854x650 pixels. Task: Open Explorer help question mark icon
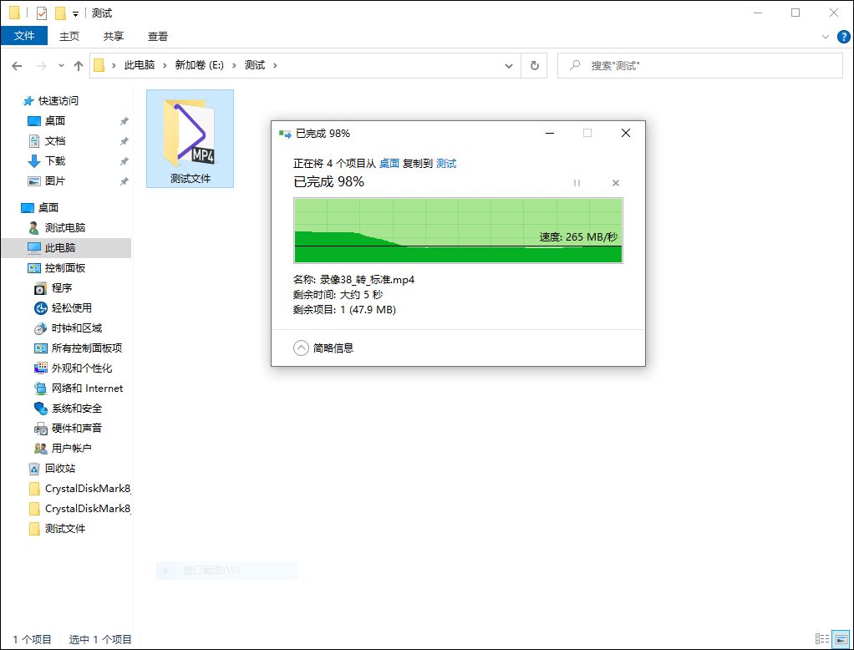click(x=843, y=37)
